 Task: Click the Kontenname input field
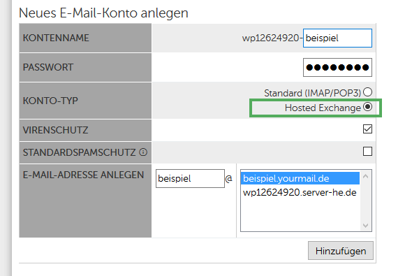[x=337, y=38]
